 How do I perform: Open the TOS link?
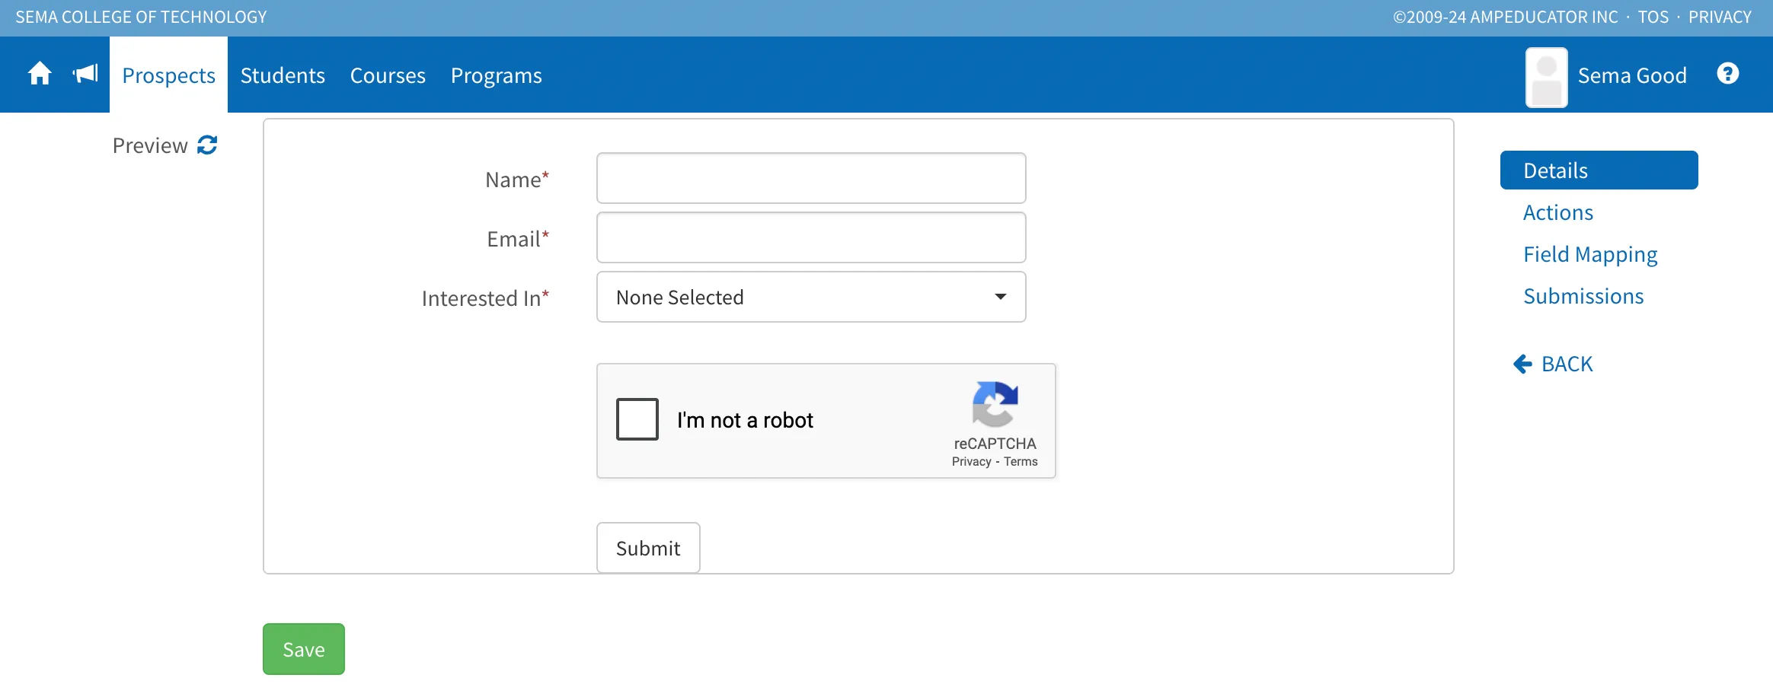(x=1653, y=17)
